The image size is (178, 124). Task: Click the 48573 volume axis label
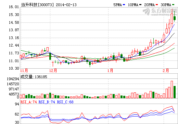coord(14,94)
